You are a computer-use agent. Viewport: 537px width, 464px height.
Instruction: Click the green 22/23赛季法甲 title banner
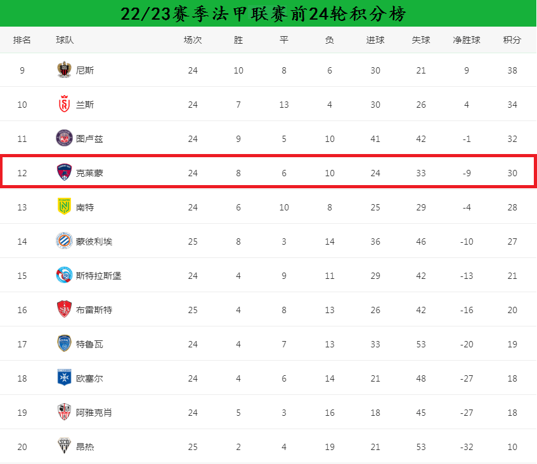pos(269,13)
